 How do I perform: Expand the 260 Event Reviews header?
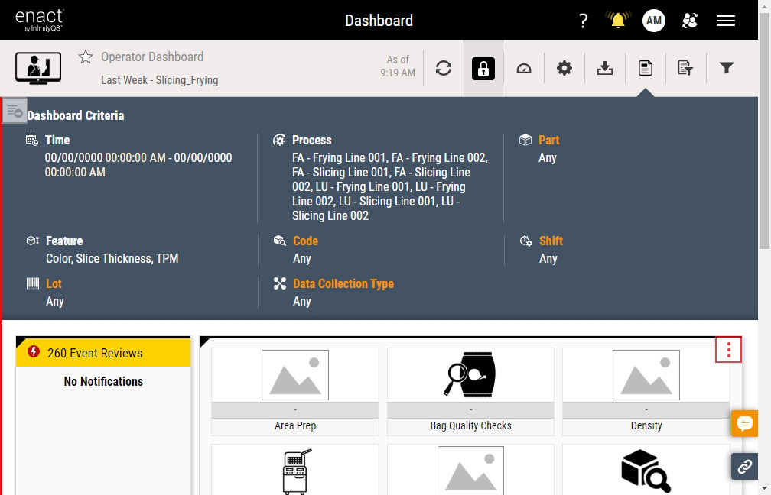pos(103,353)
